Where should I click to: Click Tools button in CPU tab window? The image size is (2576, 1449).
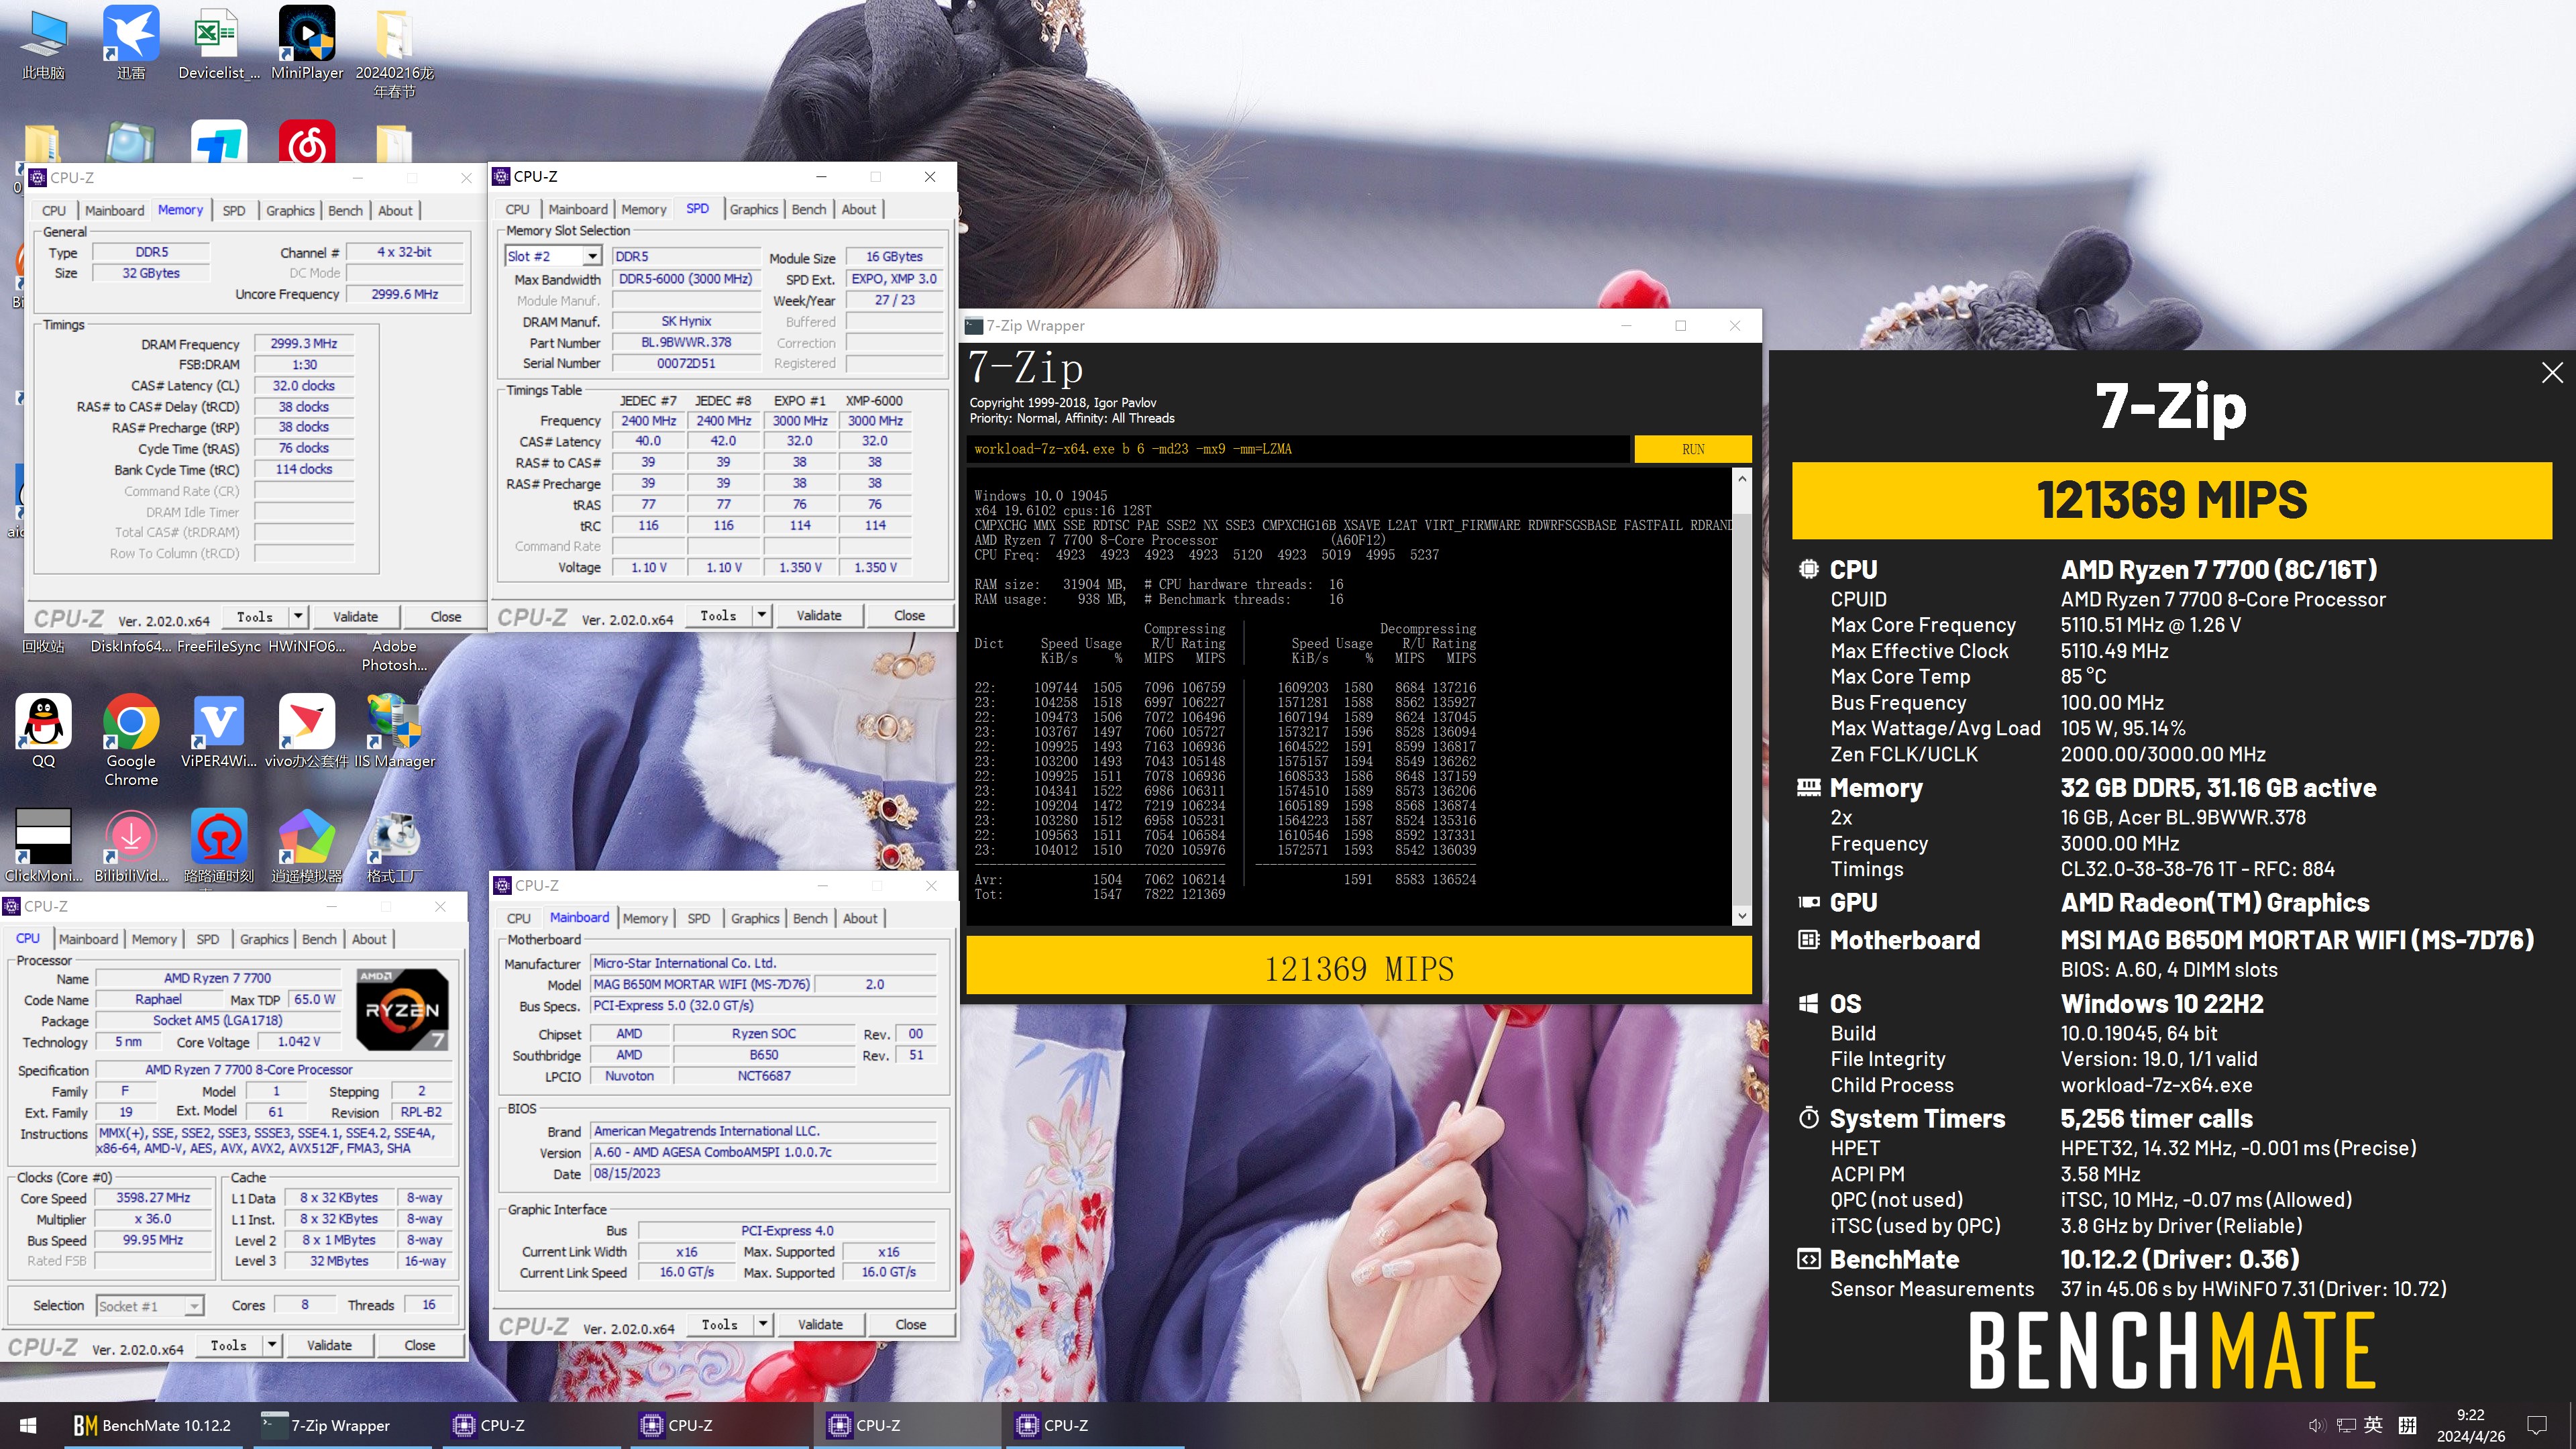(229, 1345)
